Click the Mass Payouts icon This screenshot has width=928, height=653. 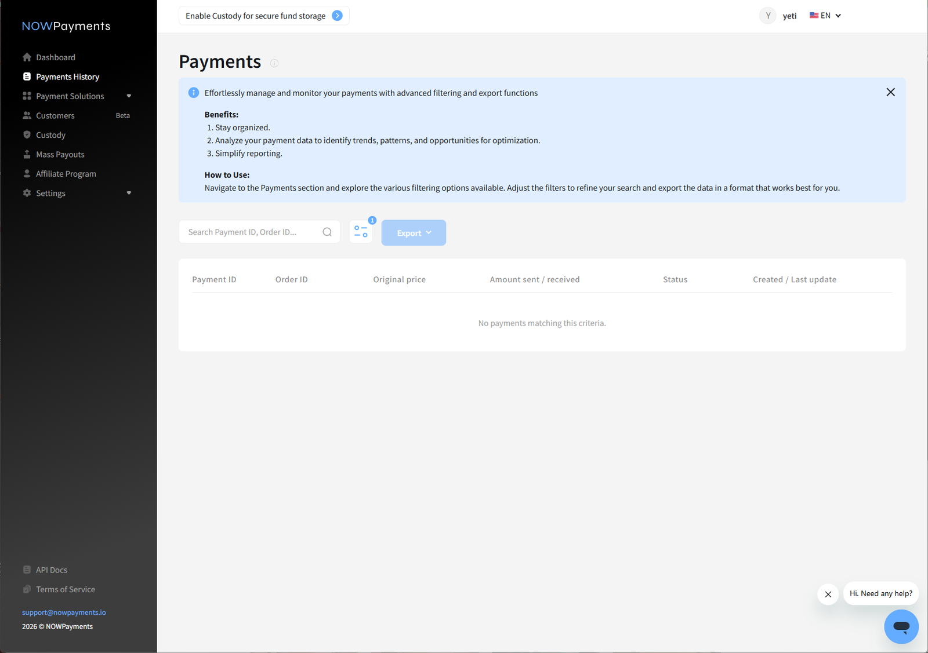click(27, 154)
